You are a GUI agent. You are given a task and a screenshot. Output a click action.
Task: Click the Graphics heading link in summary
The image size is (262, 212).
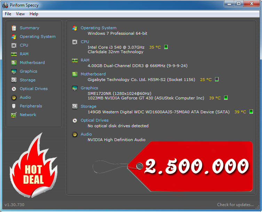(x=89, y=88)
